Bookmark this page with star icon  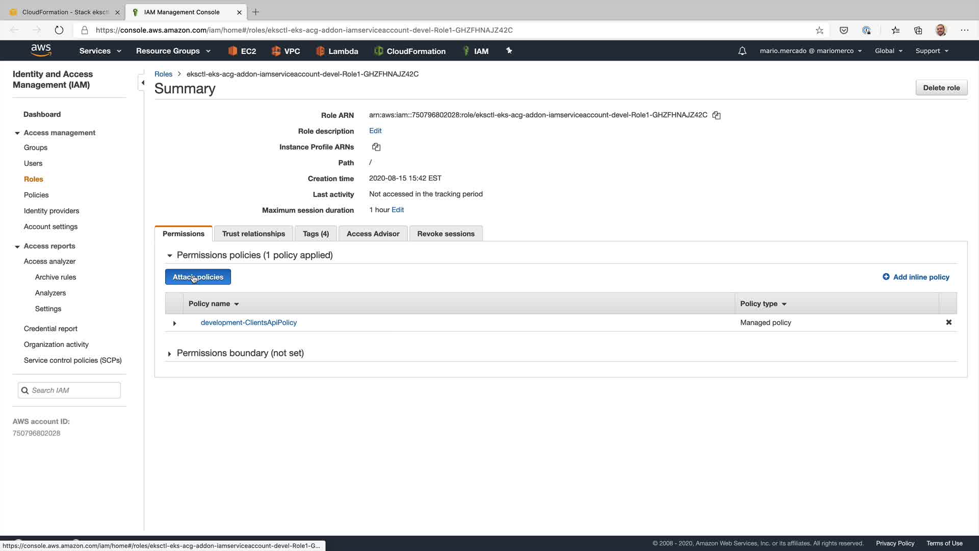pos(819,30)
